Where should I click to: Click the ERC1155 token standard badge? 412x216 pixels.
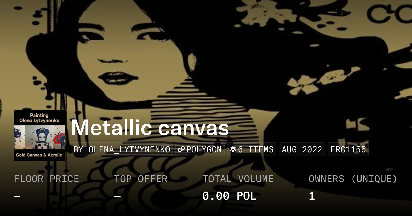pos(348,149)
